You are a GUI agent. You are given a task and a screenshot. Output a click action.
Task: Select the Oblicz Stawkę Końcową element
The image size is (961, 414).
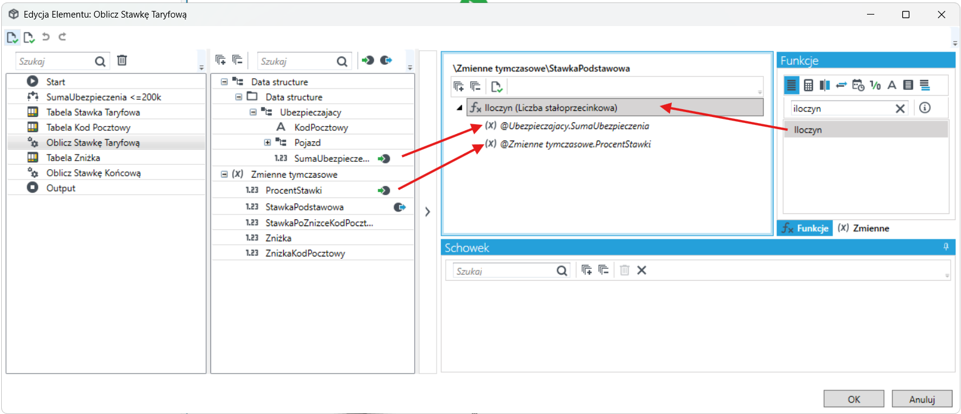pyautogui.click(x=93, y=173)
